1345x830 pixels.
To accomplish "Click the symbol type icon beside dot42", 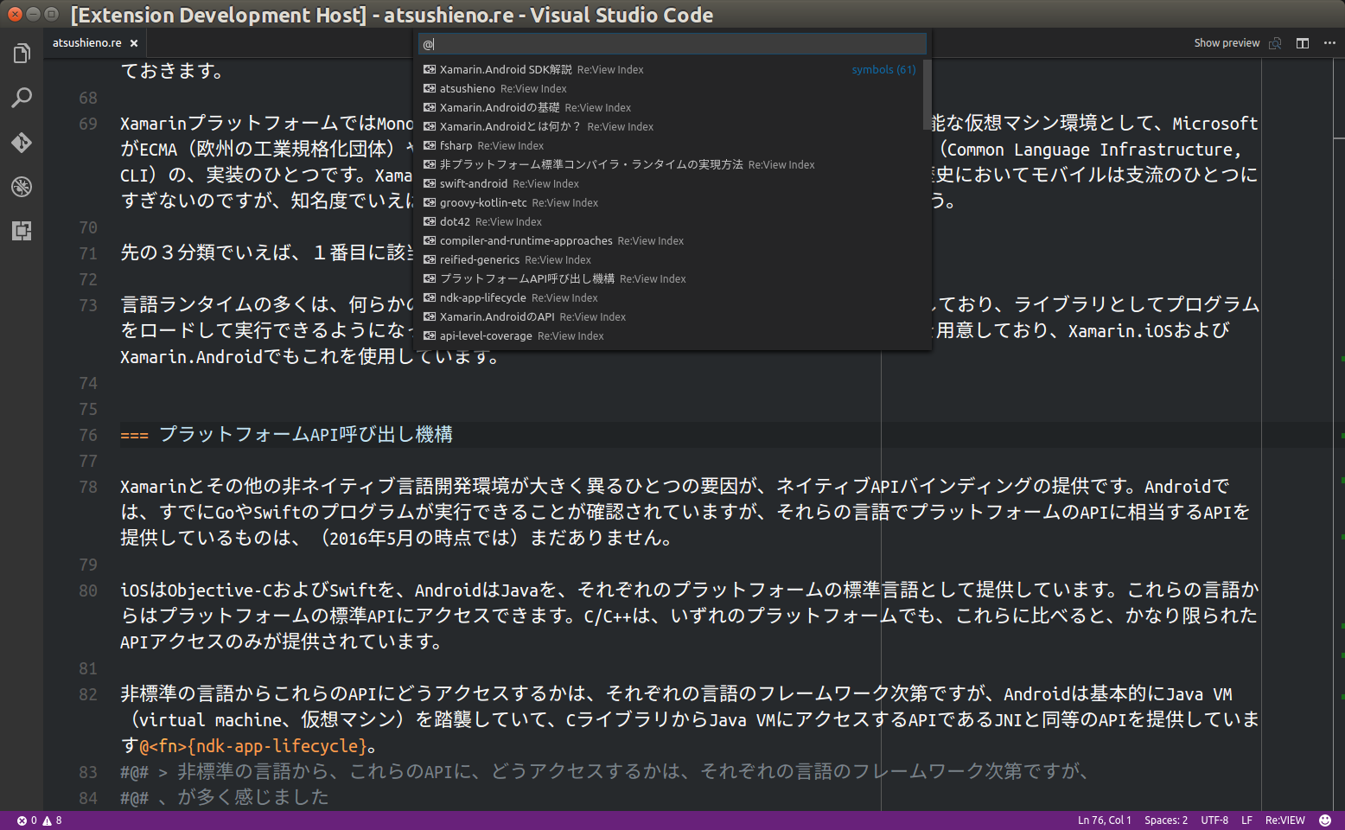I will pos(429,221).
